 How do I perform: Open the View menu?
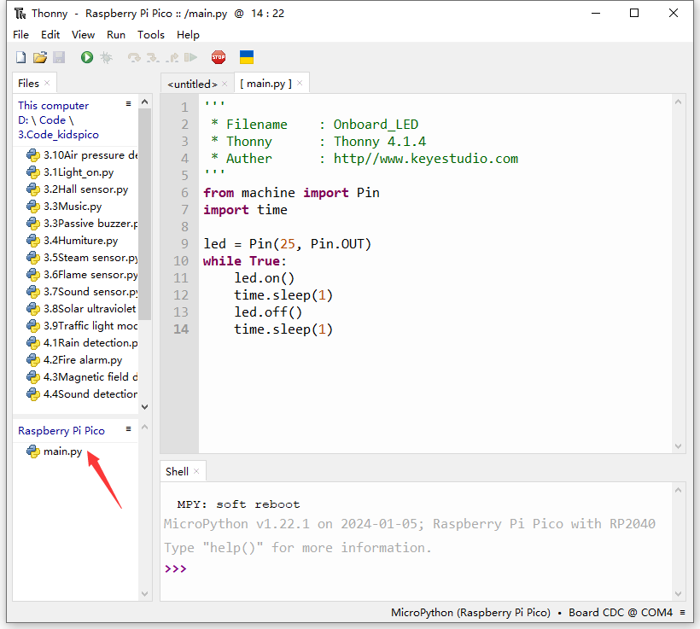(83, 35)
